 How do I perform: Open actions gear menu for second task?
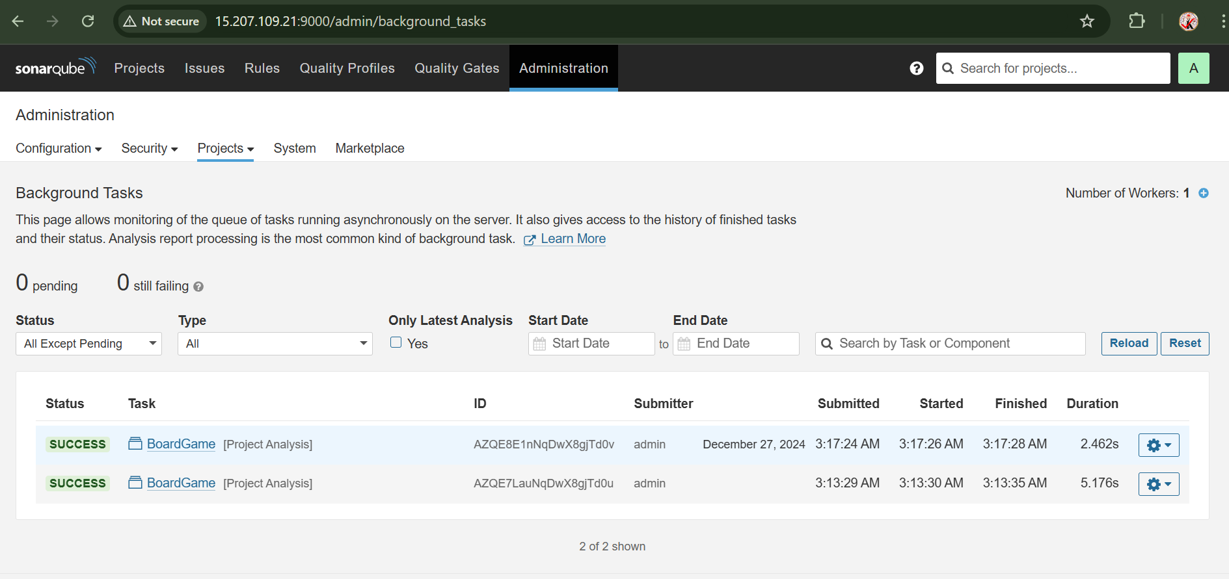point(1158,484)
